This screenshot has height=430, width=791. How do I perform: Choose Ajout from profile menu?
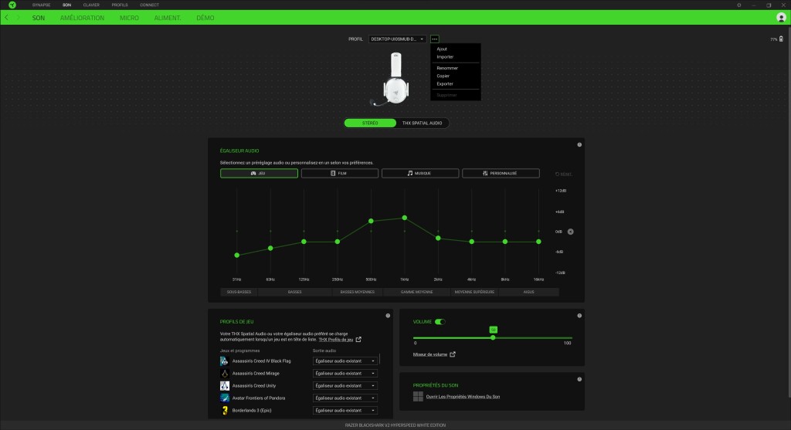pyautogui.click(x=442, y=49)
